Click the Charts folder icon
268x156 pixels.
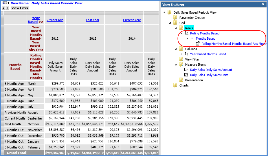click(x=175, y=85)
